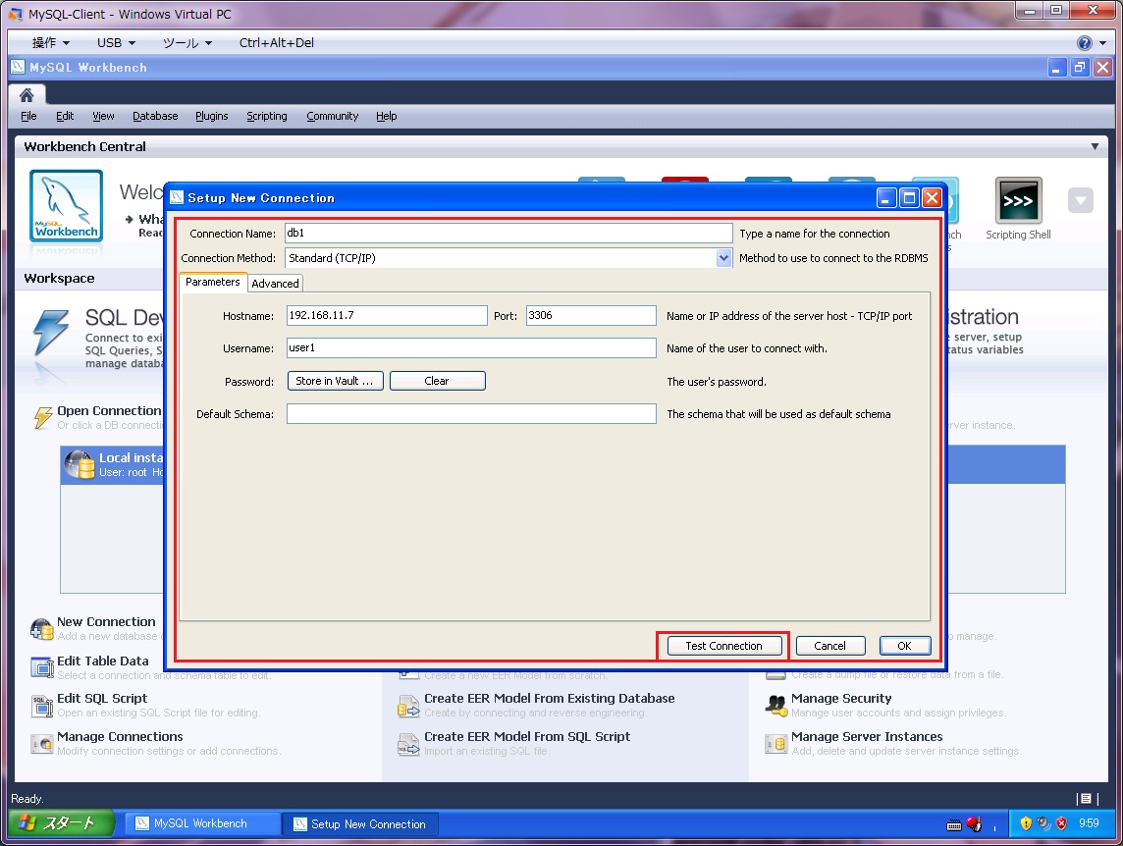Click Create EER Model From SQL Script icon
Viewport: 1123px width, 846px height.
click(x=408, y=744)
